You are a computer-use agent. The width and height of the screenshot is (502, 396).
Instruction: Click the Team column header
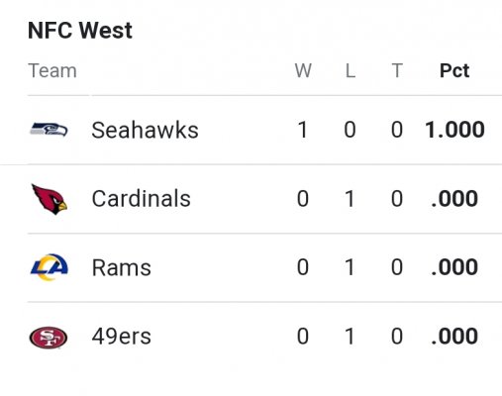(52, 70)
